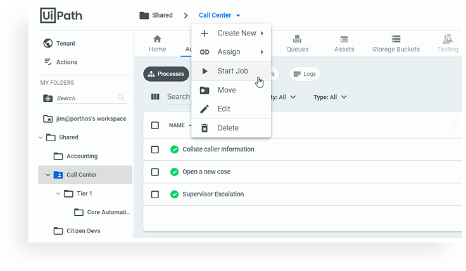This screenshot has height=271, width=466.
Task: Open the Actions list icon
Action: [48, 62]
